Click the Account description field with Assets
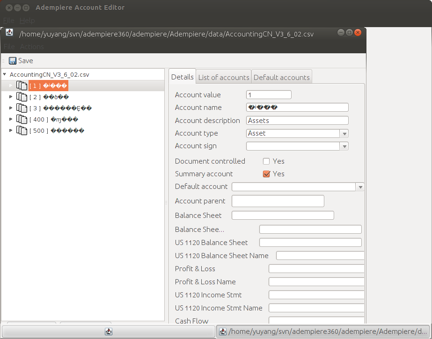Viewport: 432px width, 339px height. click(x=297, y=121)
